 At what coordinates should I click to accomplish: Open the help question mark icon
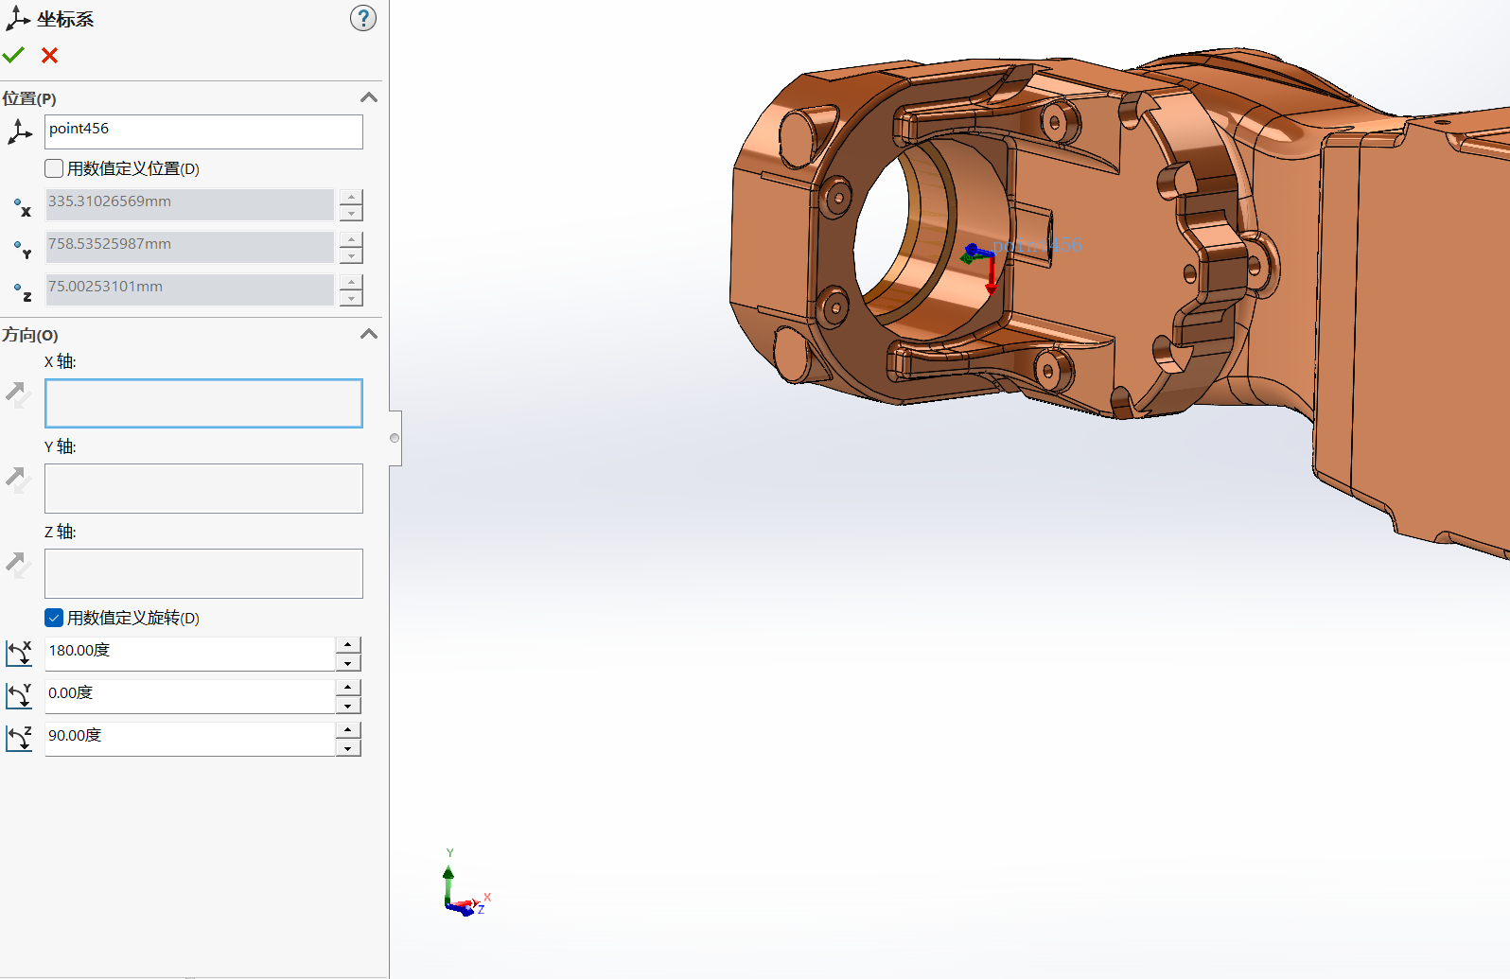click(x=362, y=18)
